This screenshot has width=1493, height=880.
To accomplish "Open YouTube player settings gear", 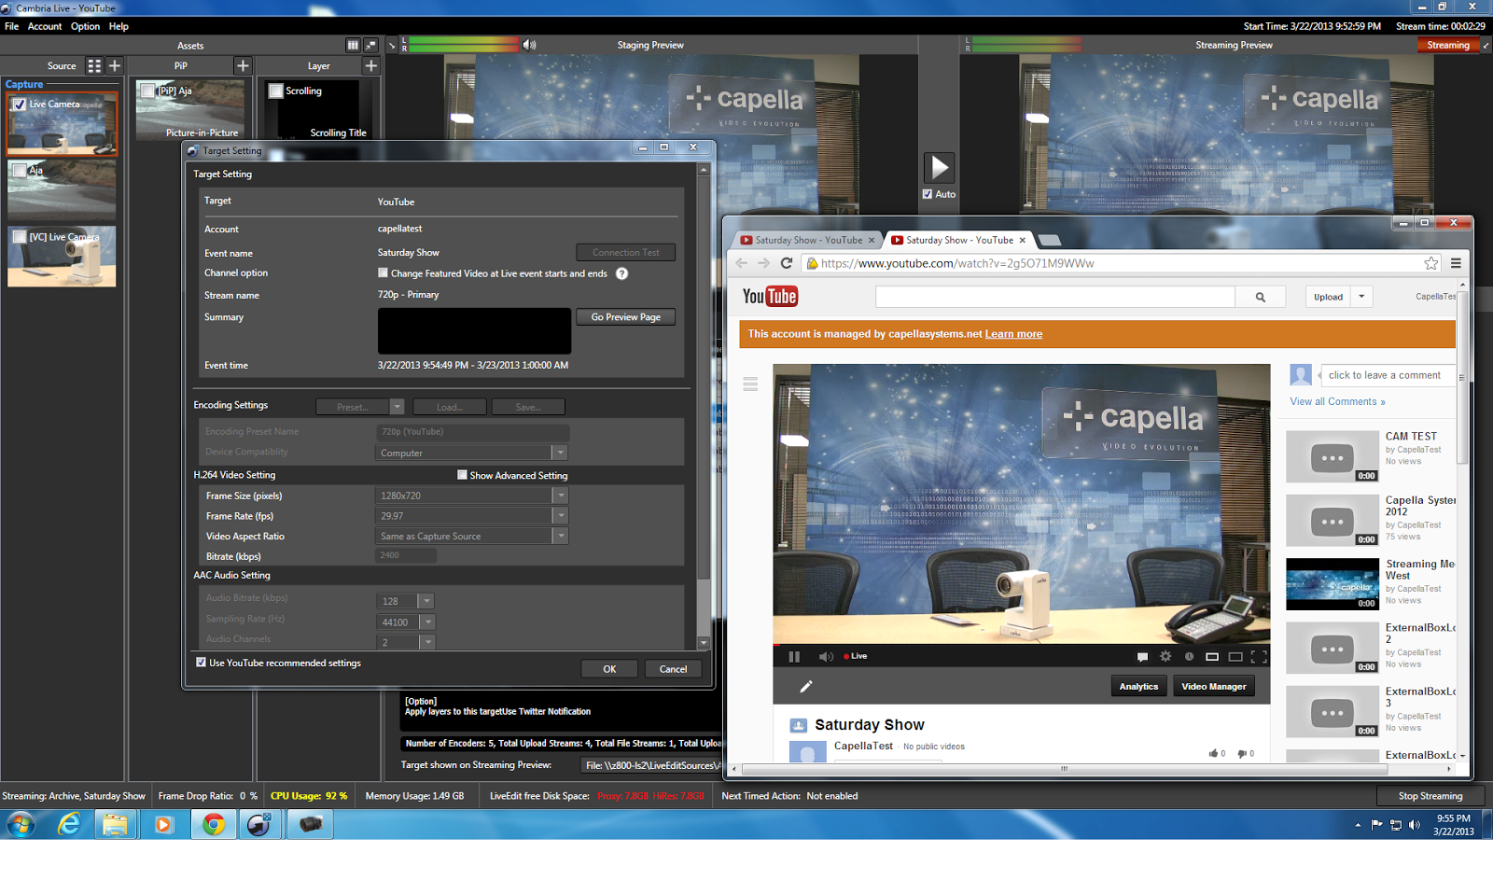I will [1165, 657].
